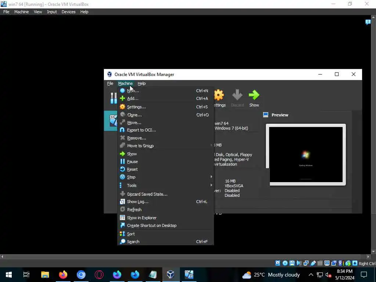The width and height of the screenshot is (376, 282).
Task: Switch to win7 VM taskbar icon
Action: click(x=189, y=275)
